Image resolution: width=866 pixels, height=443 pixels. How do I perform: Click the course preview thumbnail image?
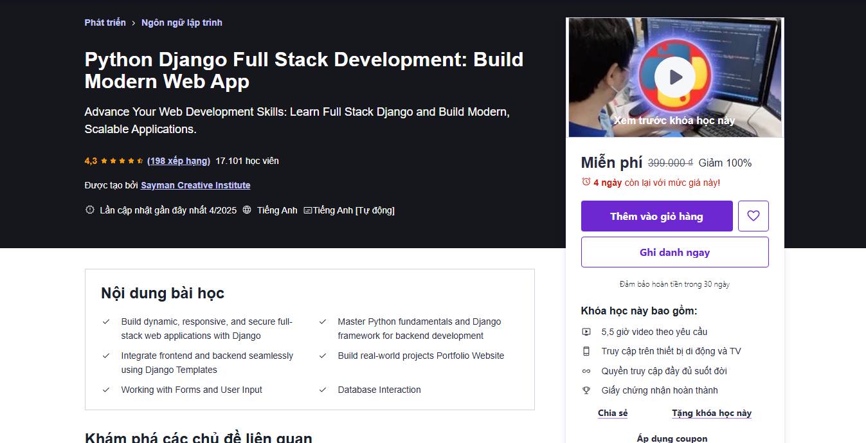tap(675, 77)
